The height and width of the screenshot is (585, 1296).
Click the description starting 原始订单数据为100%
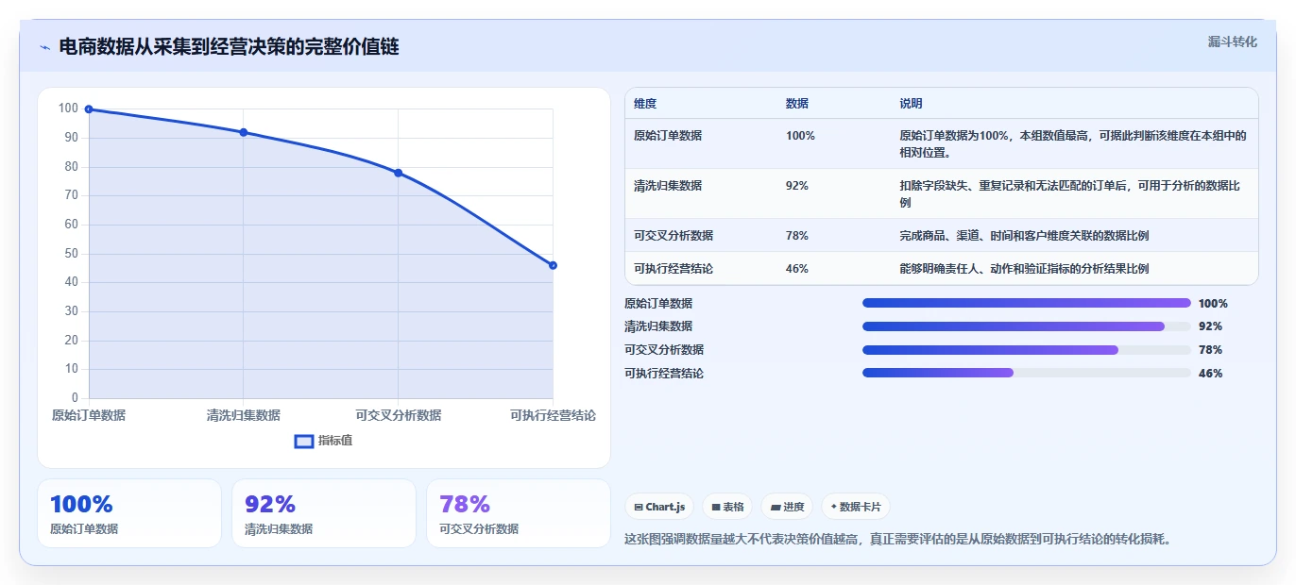pyautogui.click(x=1073, y=144)
